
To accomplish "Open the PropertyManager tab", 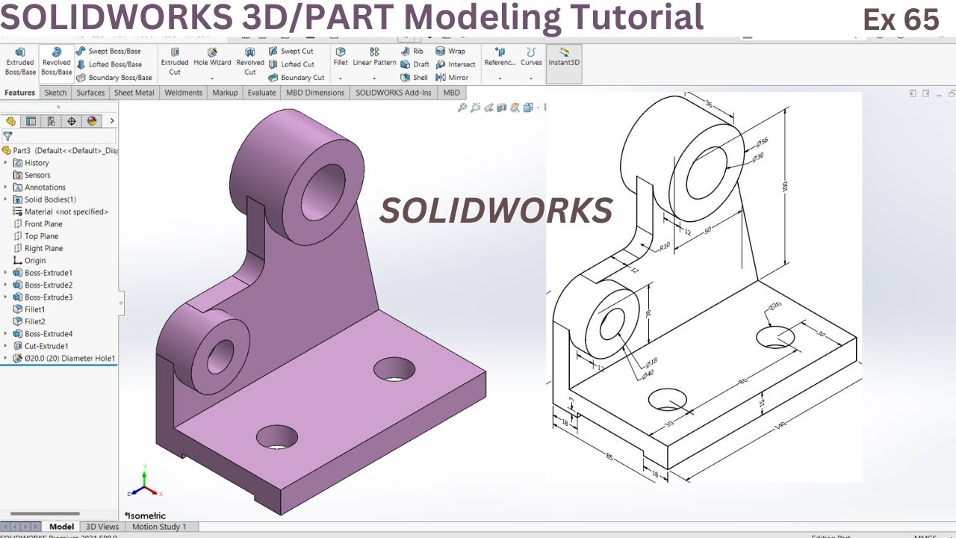I will 31,121.
